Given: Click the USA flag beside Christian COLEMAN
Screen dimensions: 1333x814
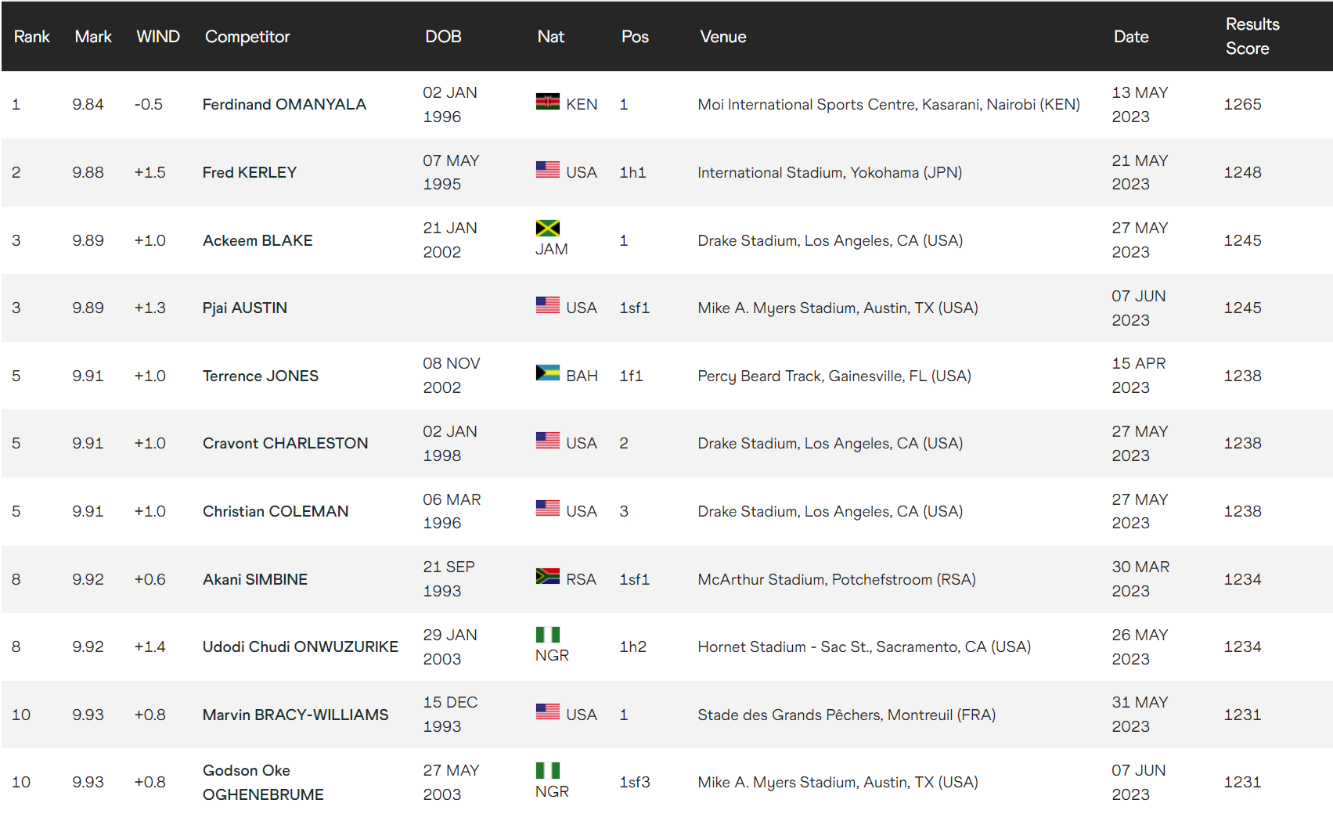Looking at the screenshot, I should (x=547, y=508).
